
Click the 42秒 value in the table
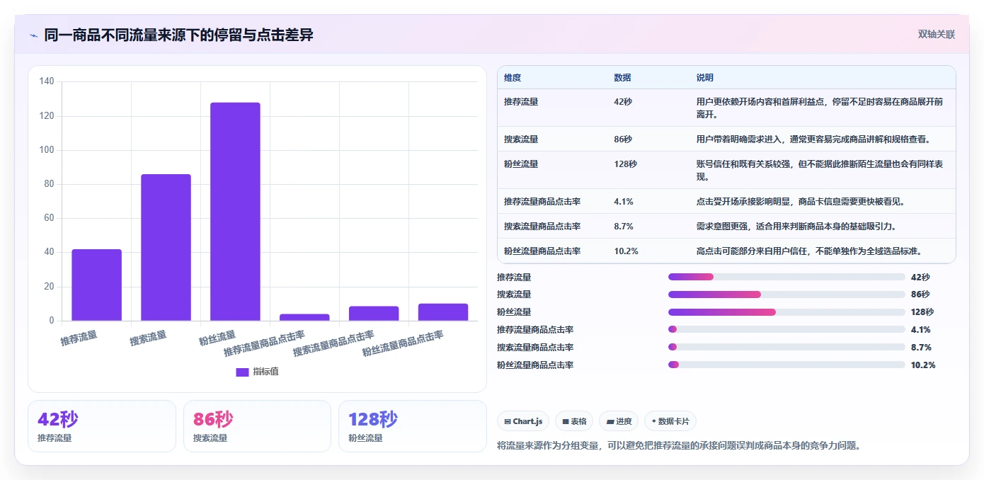click(623, 102)
